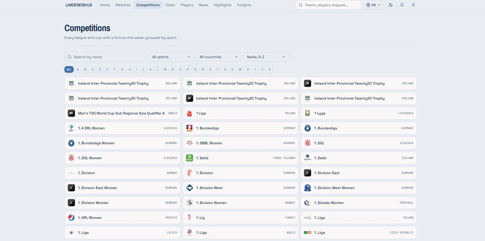Click the 1. Bundesliga Women logo
This screenshot has height=241, width=485.
[x=71, y=143]
